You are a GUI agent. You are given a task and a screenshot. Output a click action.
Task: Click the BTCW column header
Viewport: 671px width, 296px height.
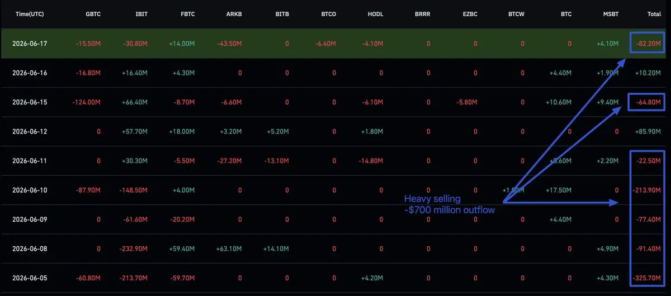point(516,13)
